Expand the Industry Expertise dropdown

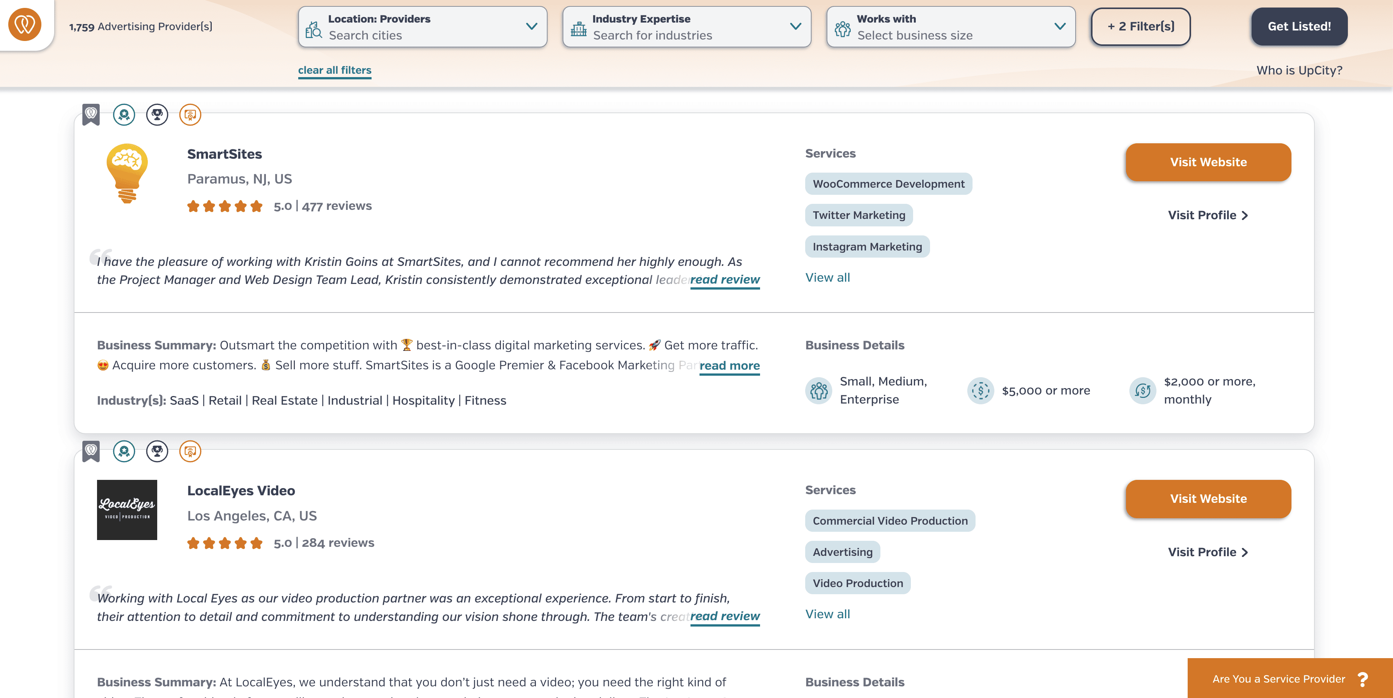click(x=686, y=26)
